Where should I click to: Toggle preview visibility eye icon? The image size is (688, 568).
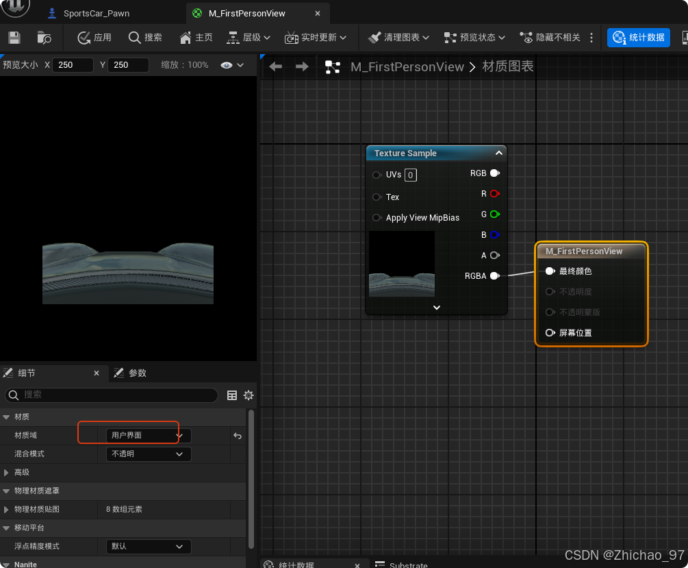point(227,65)
